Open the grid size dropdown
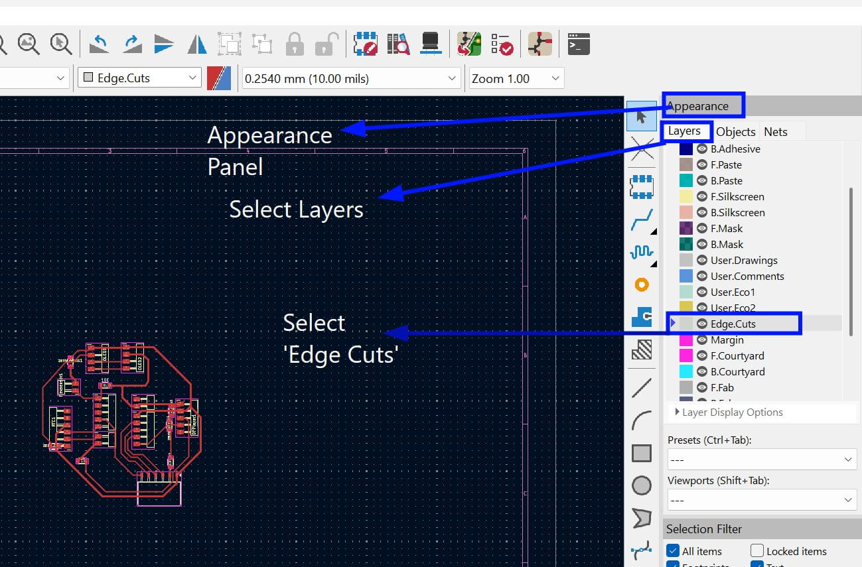Viewport: 862px width, 567px height. point(351,78)
